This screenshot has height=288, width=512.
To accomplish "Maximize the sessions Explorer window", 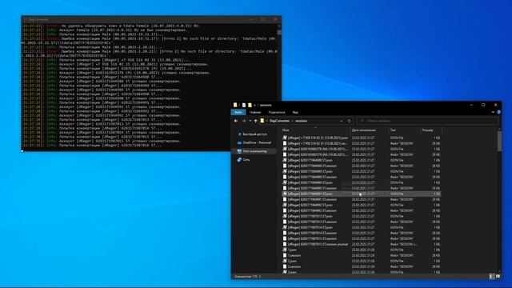I will pos(483,105).
